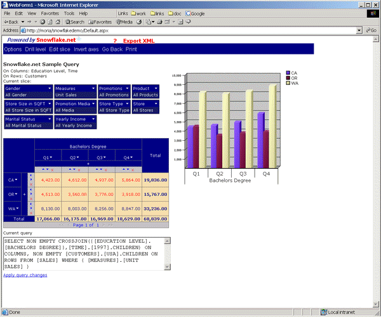
Task: Remove Q1 column with red X
Action: 52,170
